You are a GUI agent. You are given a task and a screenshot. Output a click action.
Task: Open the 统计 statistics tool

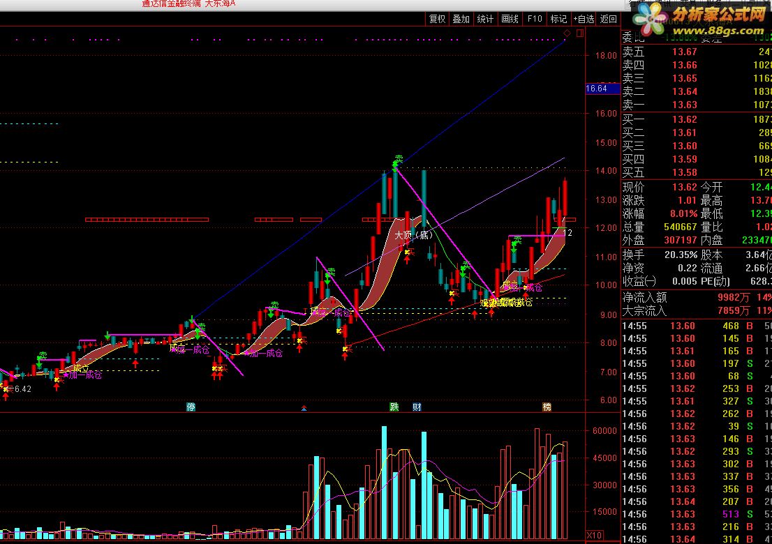pyautogui.click(x=485, y=19)
